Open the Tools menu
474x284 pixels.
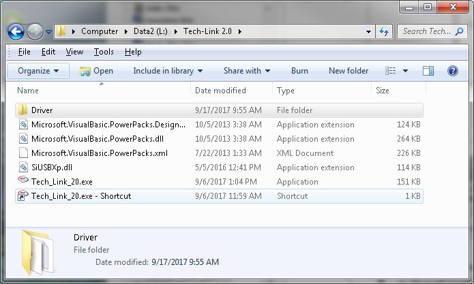point(104,52)
